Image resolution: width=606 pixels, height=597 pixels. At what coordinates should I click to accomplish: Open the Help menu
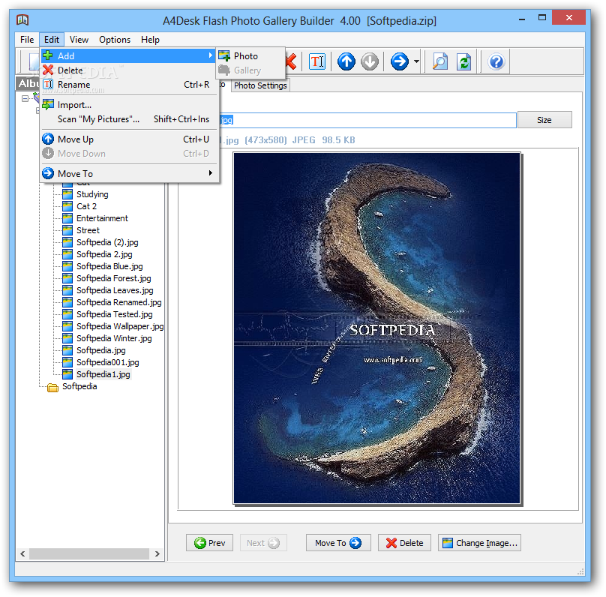(x=150, y=40)
